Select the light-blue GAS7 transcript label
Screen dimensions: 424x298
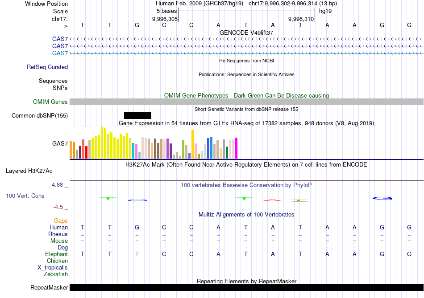[60, 53]
